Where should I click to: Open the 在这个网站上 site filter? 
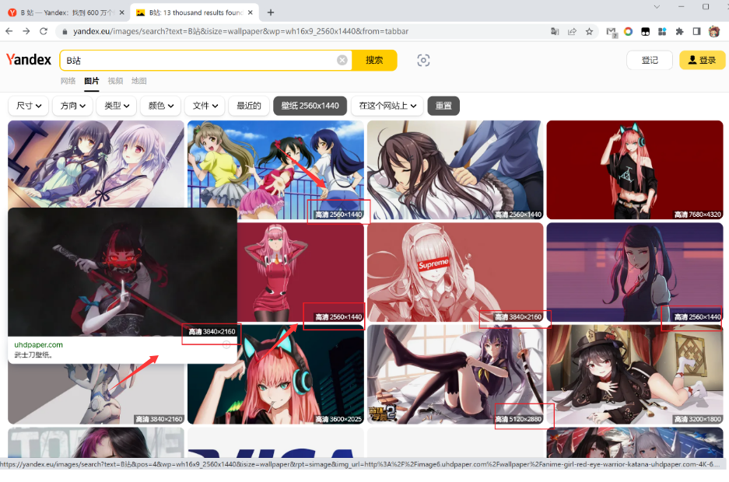click(387, 106)
